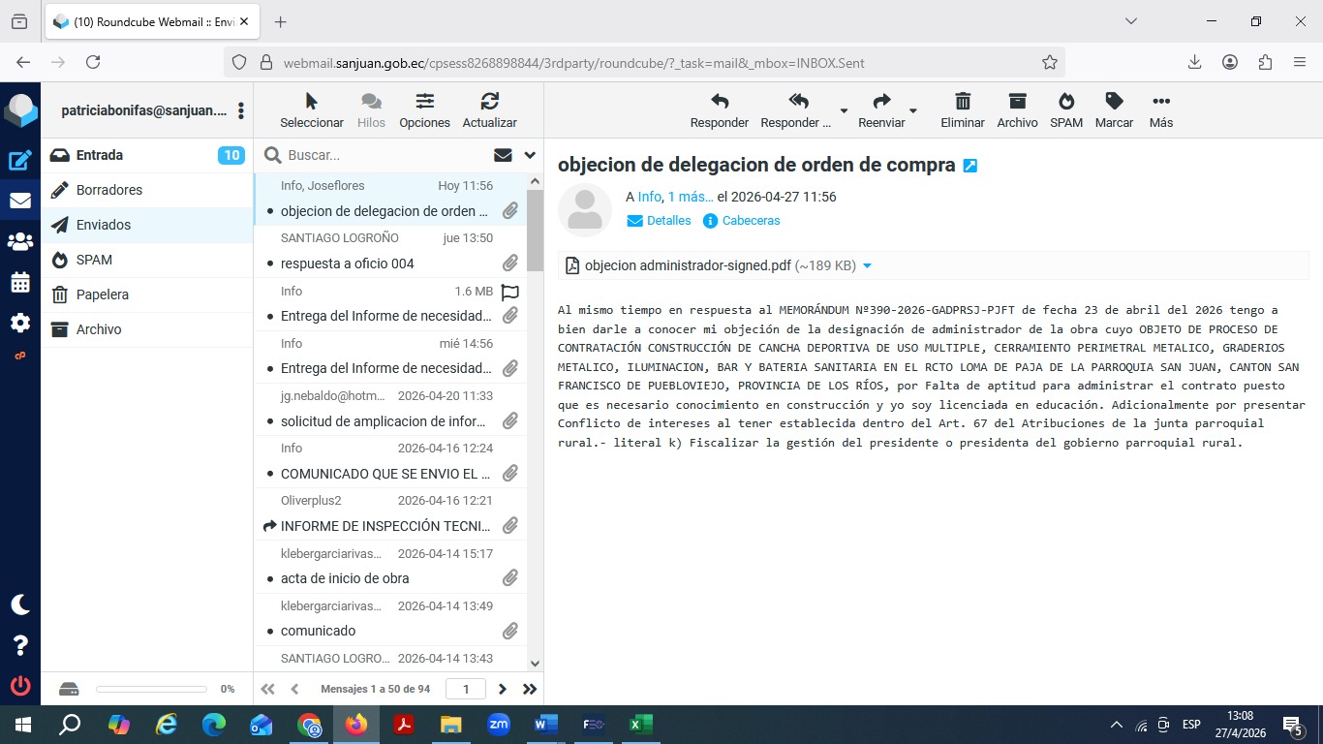The height and width of the screenshot is (744, 1323).
Task: Open compose new message pencil icon
Action: click(x=20, y=161)
